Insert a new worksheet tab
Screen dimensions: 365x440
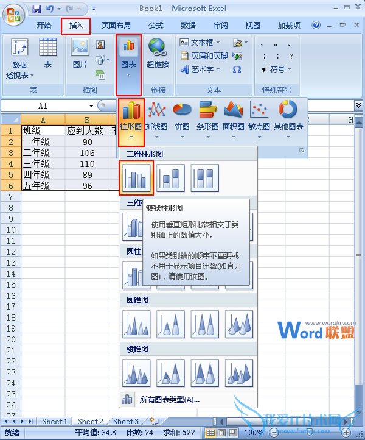click(154, 421)
